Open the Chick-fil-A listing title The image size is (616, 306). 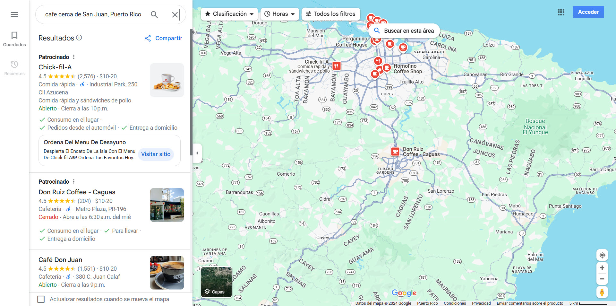pyautogui.click(x=55, y=67)
